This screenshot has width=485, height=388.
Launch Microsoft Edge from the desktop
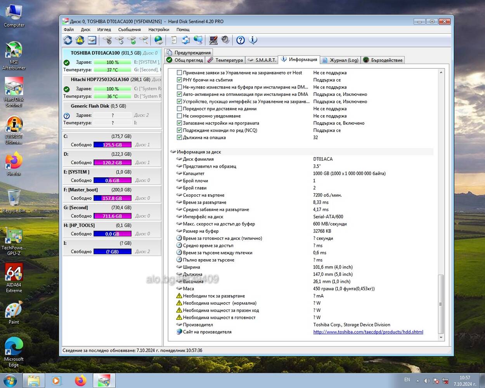[x=14, y=352]
